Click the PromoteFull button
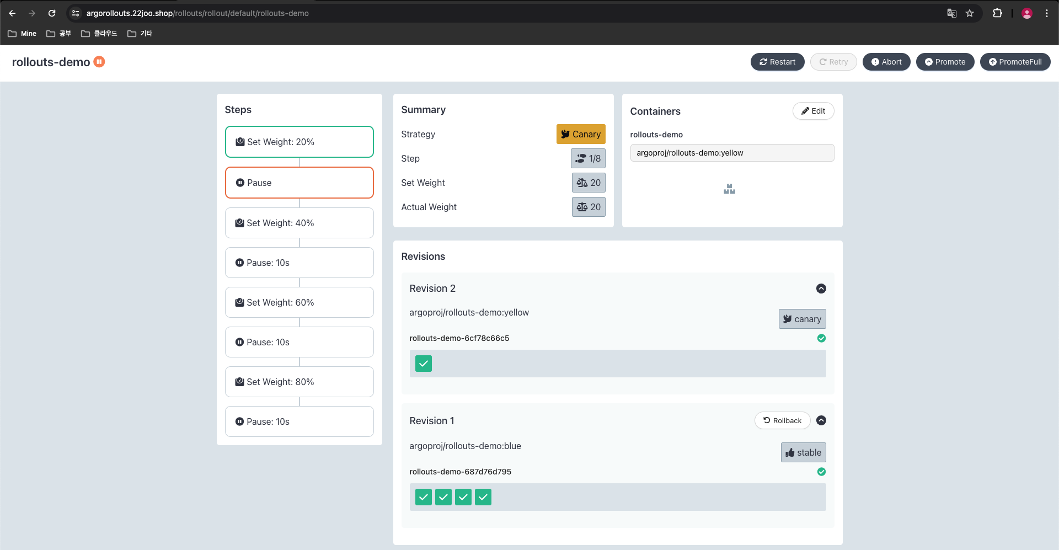The image size is (1059, 550). pos(1015,62)
